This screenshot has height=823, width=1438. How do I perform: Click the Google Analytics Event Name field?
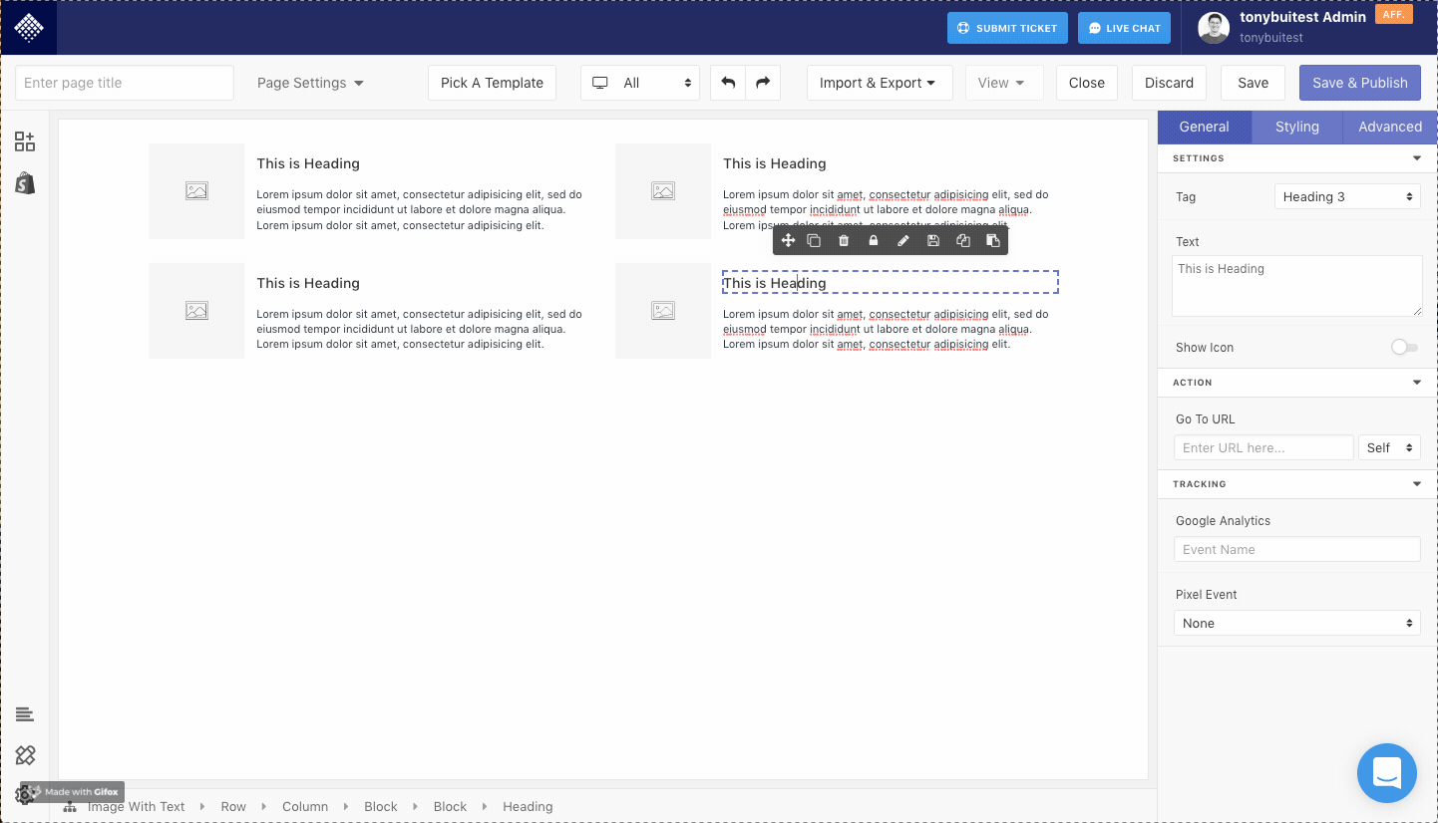[1296, 550]
